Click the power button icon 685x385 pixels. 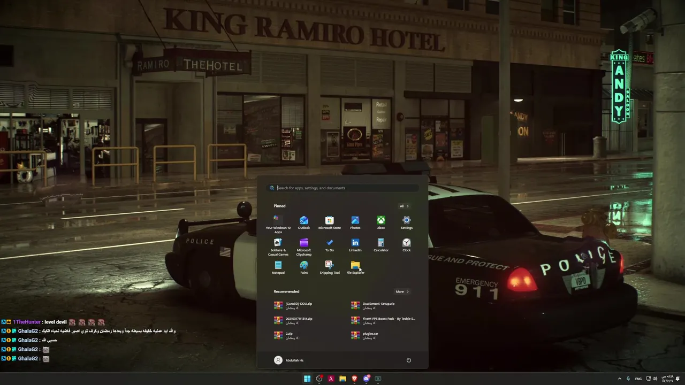point(409,360)
